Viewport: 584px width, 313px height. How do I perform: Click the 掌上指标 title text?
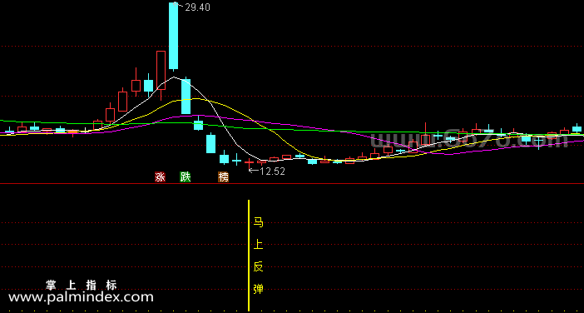(x=82, y=286)
